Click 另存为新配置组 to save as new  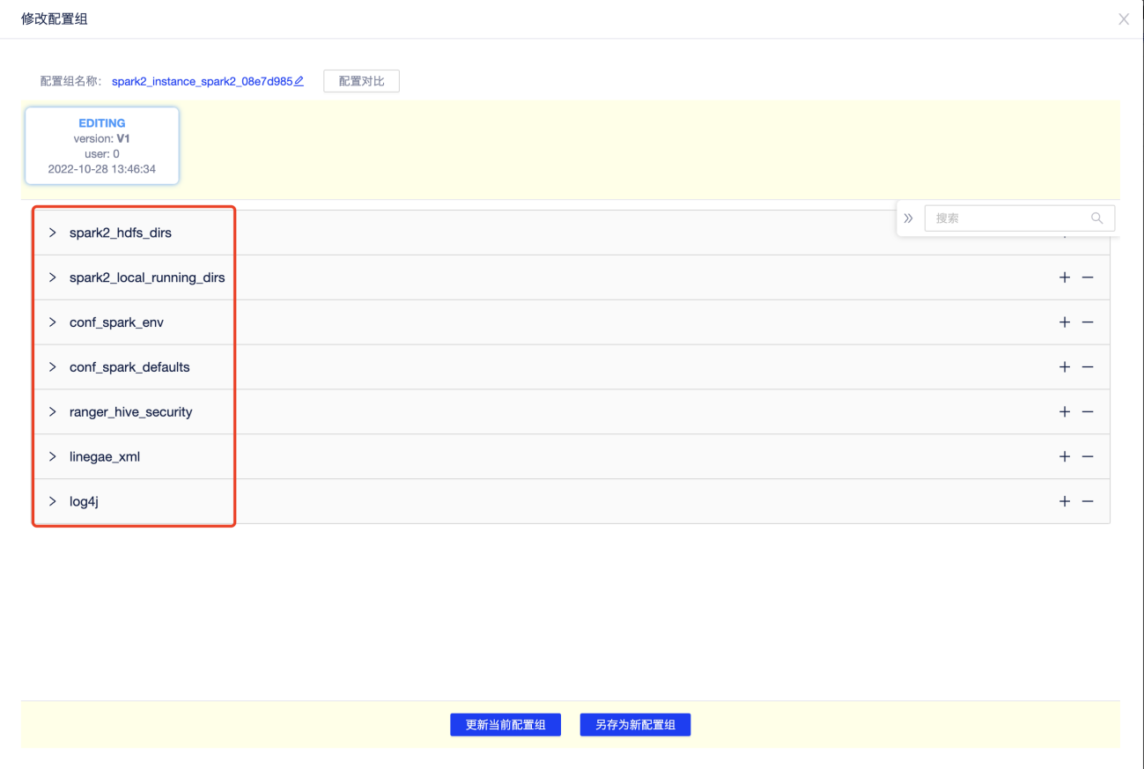pos(635,725)
